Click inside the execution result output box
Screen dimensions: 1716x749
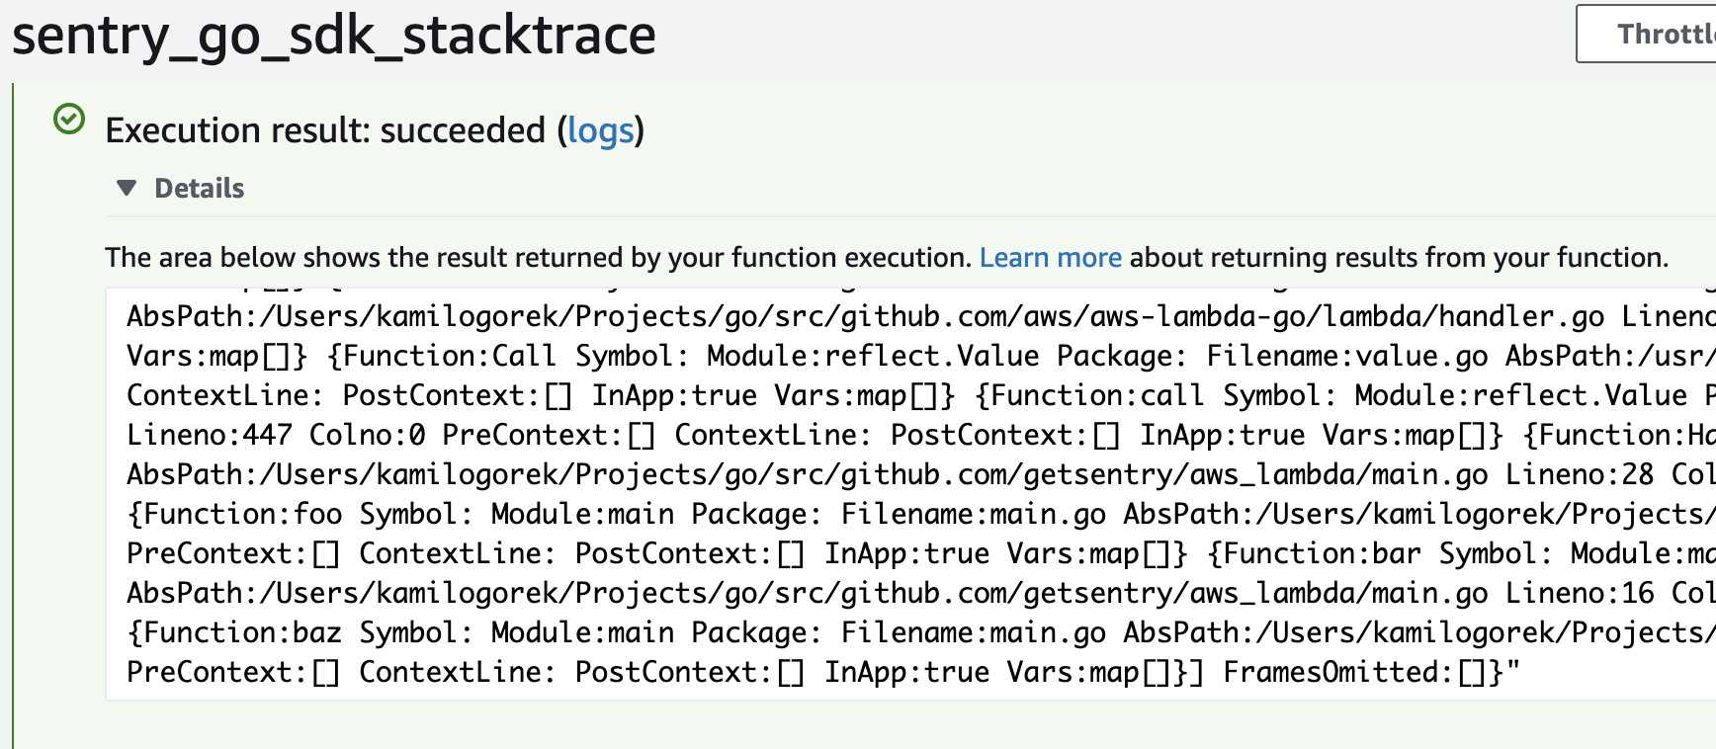(791, 494)
